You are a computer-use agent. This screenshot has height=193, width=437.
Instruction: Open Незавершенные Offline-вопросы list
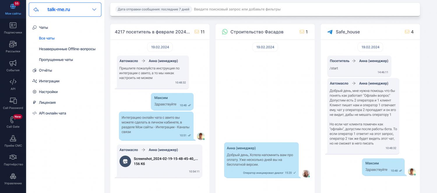(67, 49)
